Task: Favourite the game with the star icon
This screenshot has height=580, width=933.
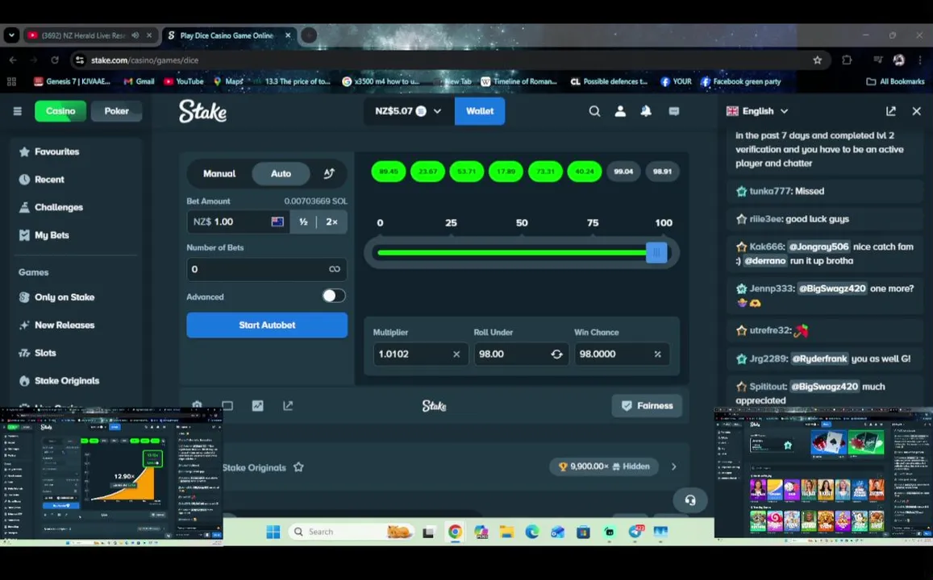Action: [298, 467]
